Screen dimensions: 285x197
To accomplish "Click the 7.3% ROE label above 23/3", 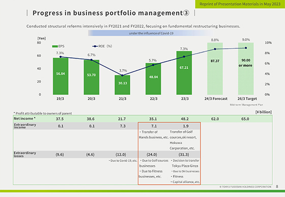I will coord(184,49).
